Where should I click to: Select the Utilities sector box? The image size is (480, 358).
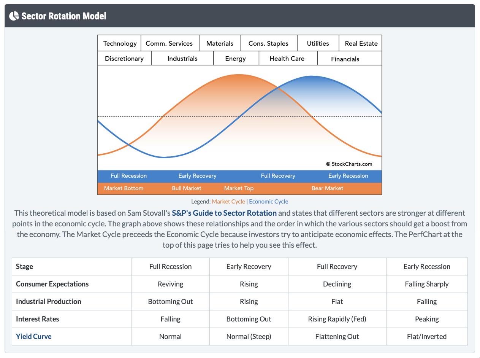318,43
